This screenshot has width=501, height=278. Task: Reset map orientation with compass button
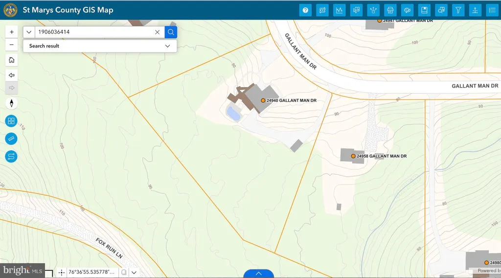(x=12, y=103)
